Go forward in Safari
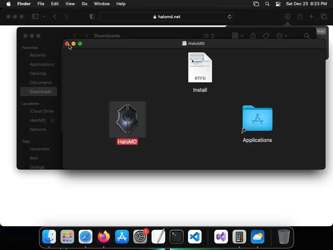Screen dimensions: 333x250 pyautogui.click(x=66, y=17)
